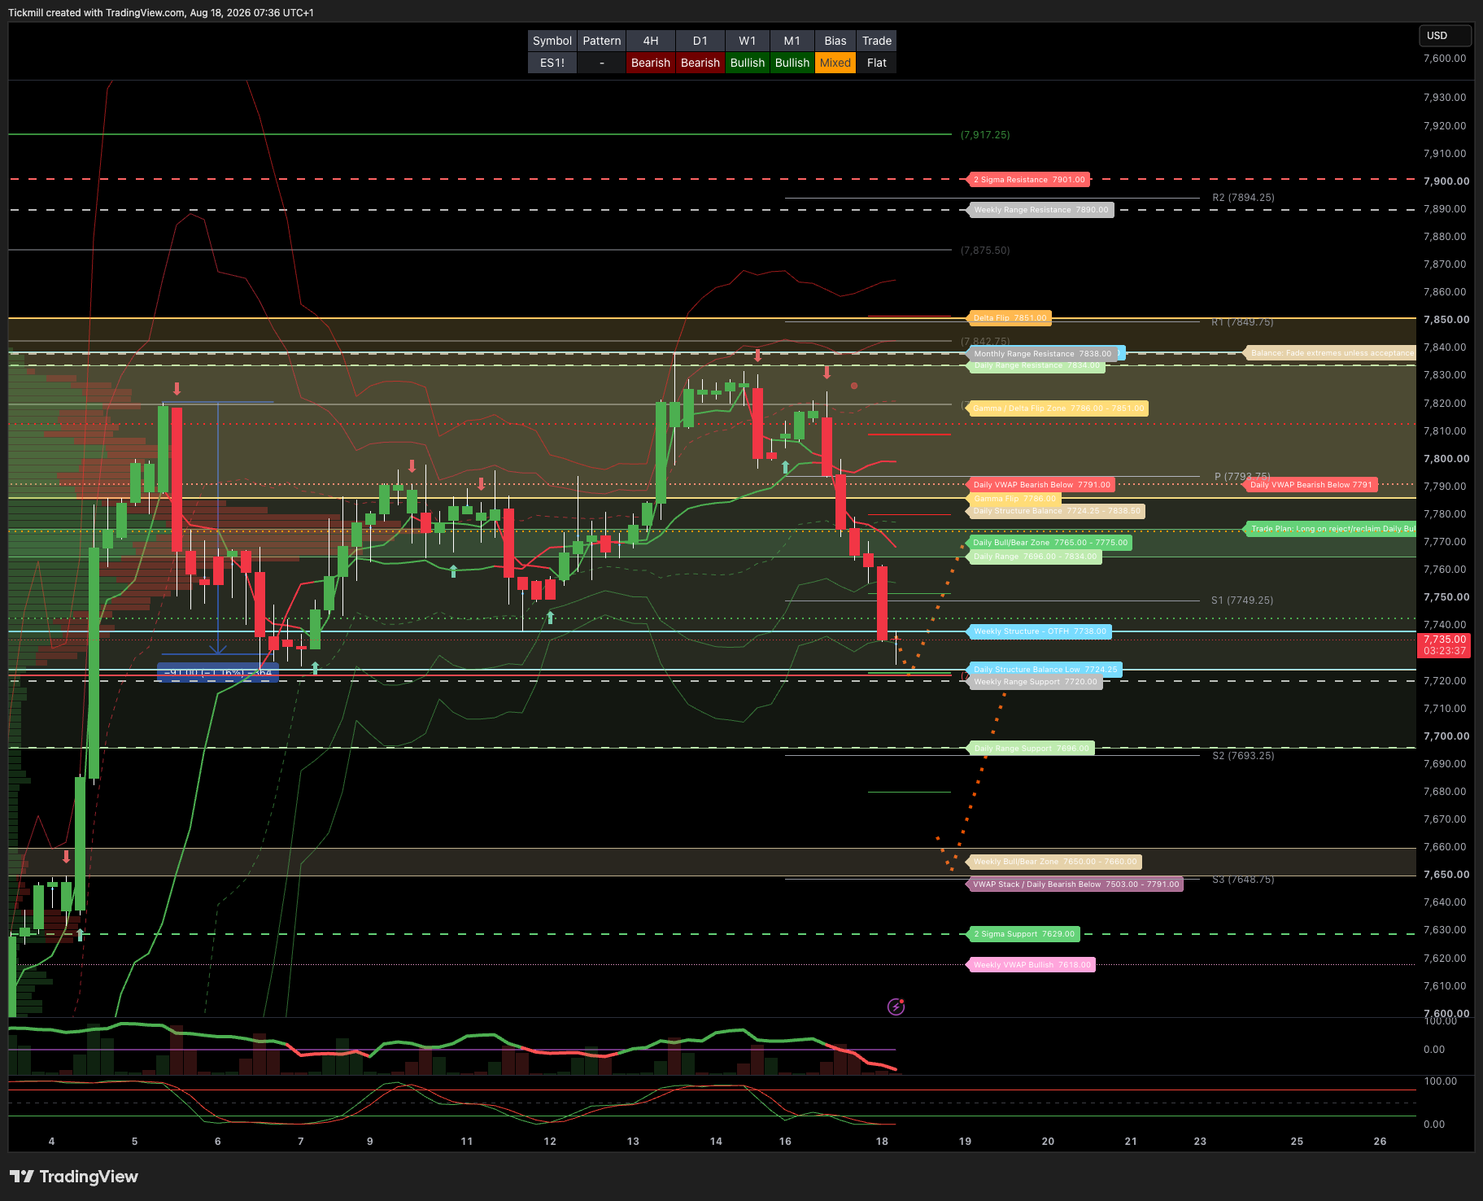Click the Gamma / Delta Flip Zone label
Viewport: 1483px width, 1201px height.
[x=1058, y=408]
